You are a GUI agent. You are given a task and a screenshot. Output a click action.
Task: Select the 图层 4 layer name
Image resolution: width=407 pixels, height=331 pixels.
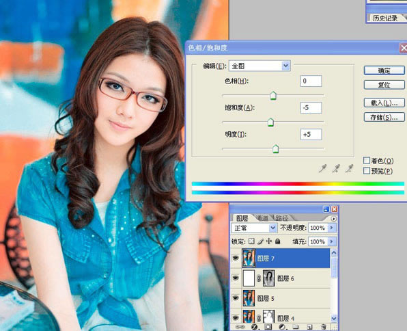point(285,318)
